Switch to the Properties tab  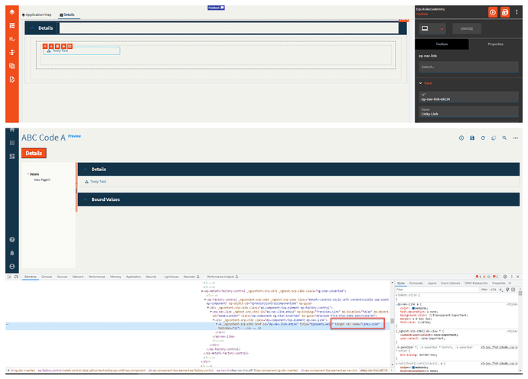[495, 44]
